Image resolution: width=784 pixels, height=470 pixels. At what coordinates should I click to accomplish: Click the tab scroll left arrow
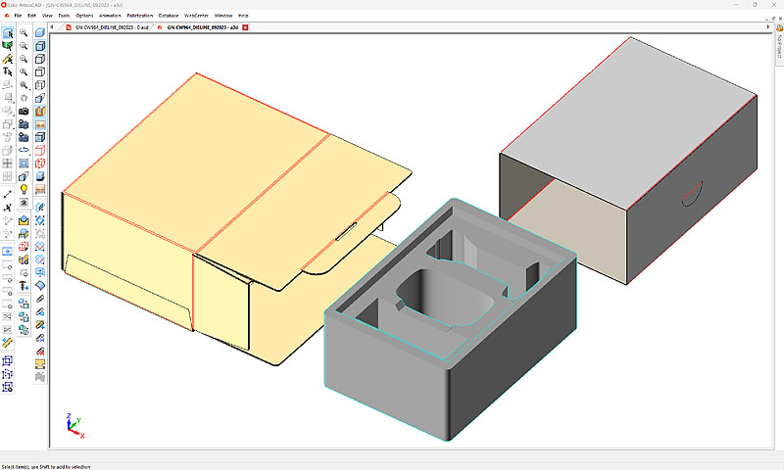[x=52, y=27]
